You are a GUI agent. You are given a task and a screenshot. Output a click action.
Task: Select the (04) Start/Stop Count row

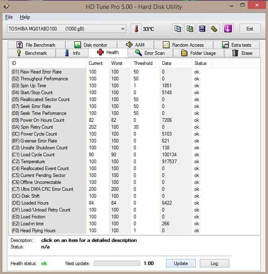134,93
